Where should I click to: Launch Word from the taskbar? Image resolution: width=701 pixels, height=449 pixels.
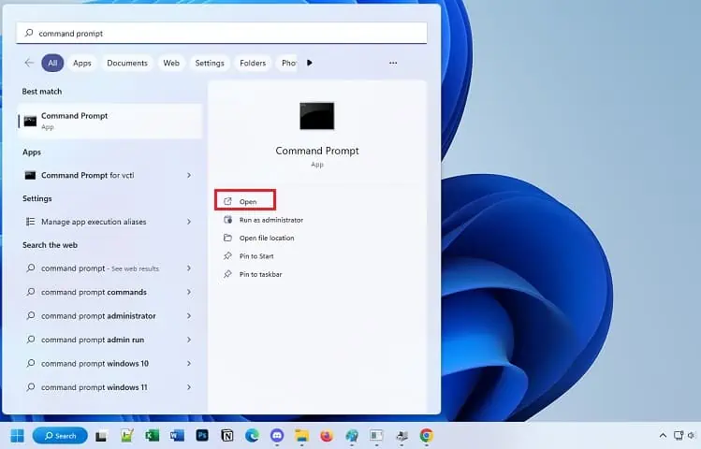[177, 436]
